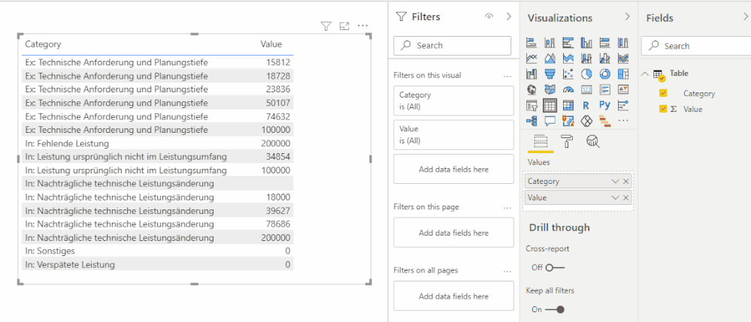Open the filter icon on table visual

(326, 26)
